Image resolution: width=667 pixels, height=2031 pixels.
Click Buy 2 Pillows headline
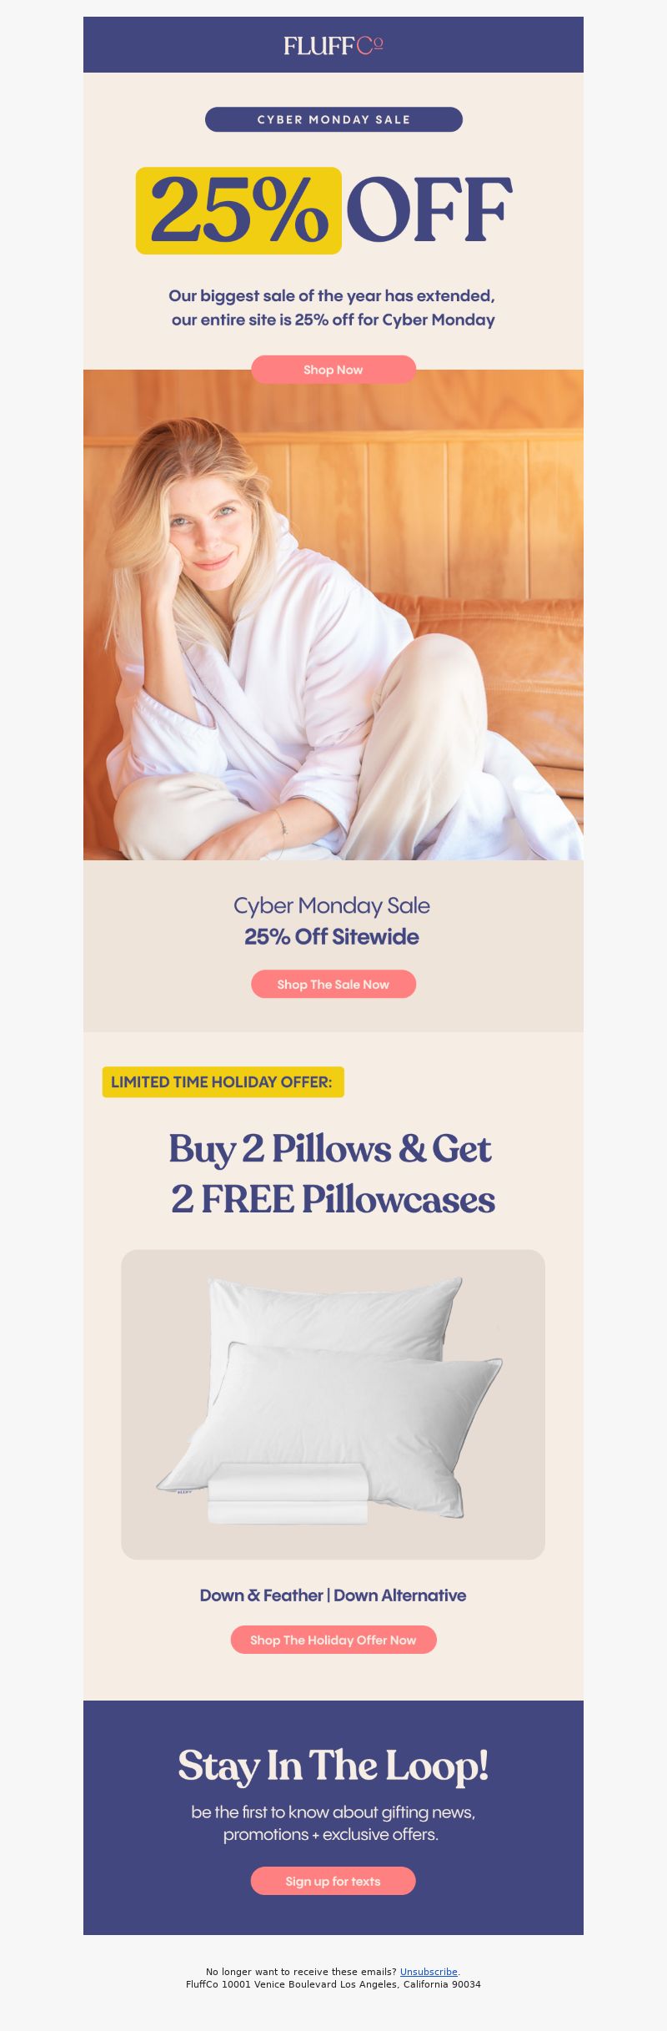coord(333,1174)
